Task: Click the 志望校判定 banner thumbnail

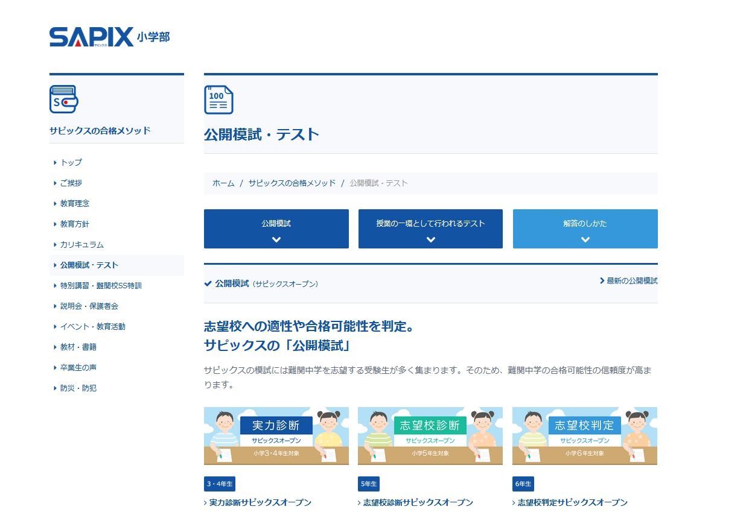Action: pos(584,435)
